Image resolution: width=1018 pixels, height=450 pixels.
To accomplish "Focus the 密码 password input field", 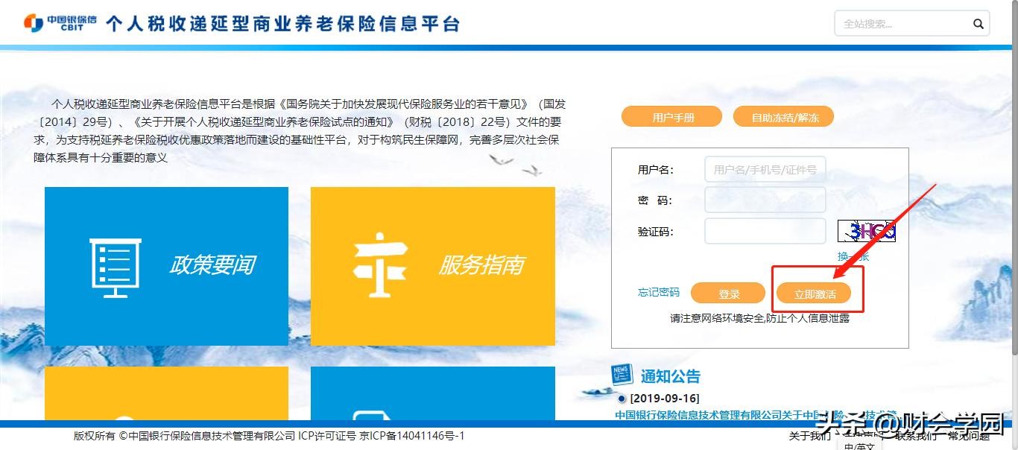I will 765,200.
